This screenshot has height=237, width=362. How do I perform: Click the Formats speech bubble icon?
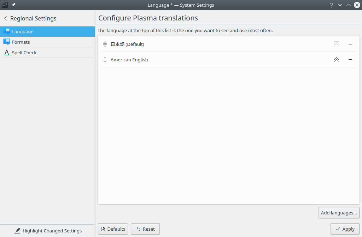(7, 42)
